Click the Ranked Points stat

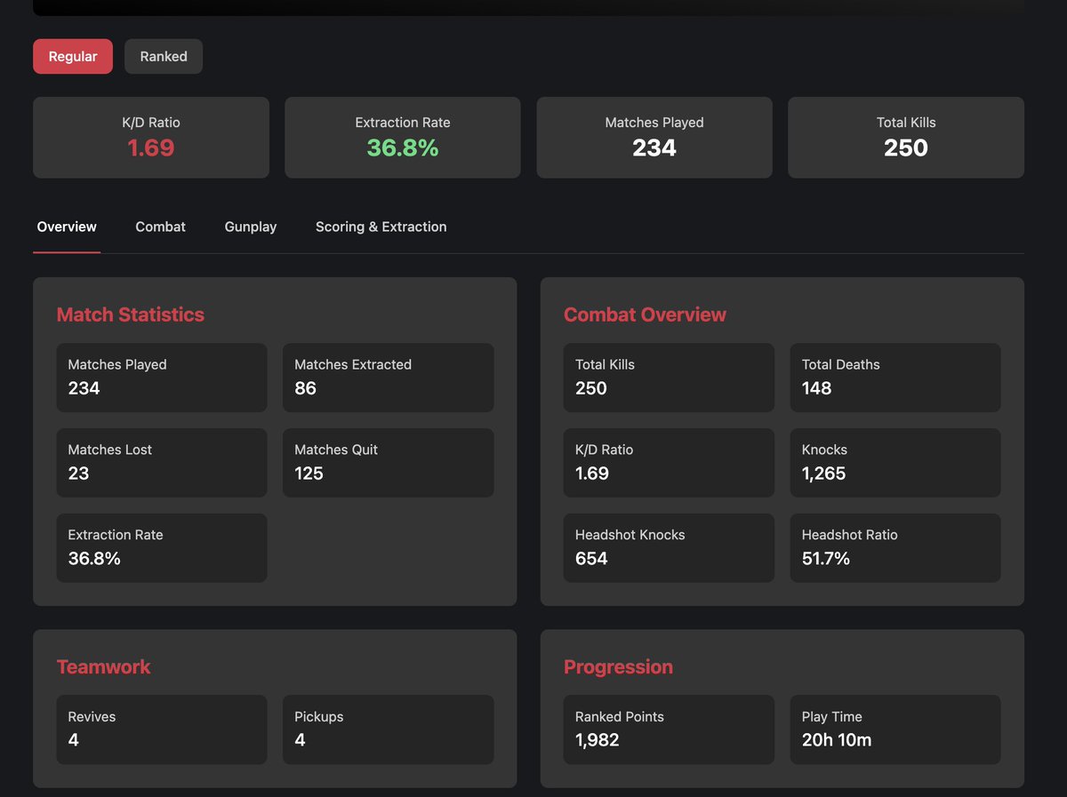pyautogui.click(x=669, y=729)
